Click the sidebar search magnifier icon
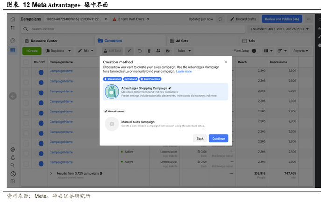 (13, 165)
